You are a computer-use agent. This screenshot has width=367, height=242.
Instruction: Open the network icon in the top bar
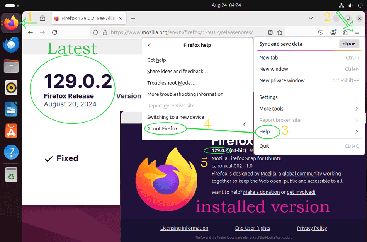coord(342,5)
